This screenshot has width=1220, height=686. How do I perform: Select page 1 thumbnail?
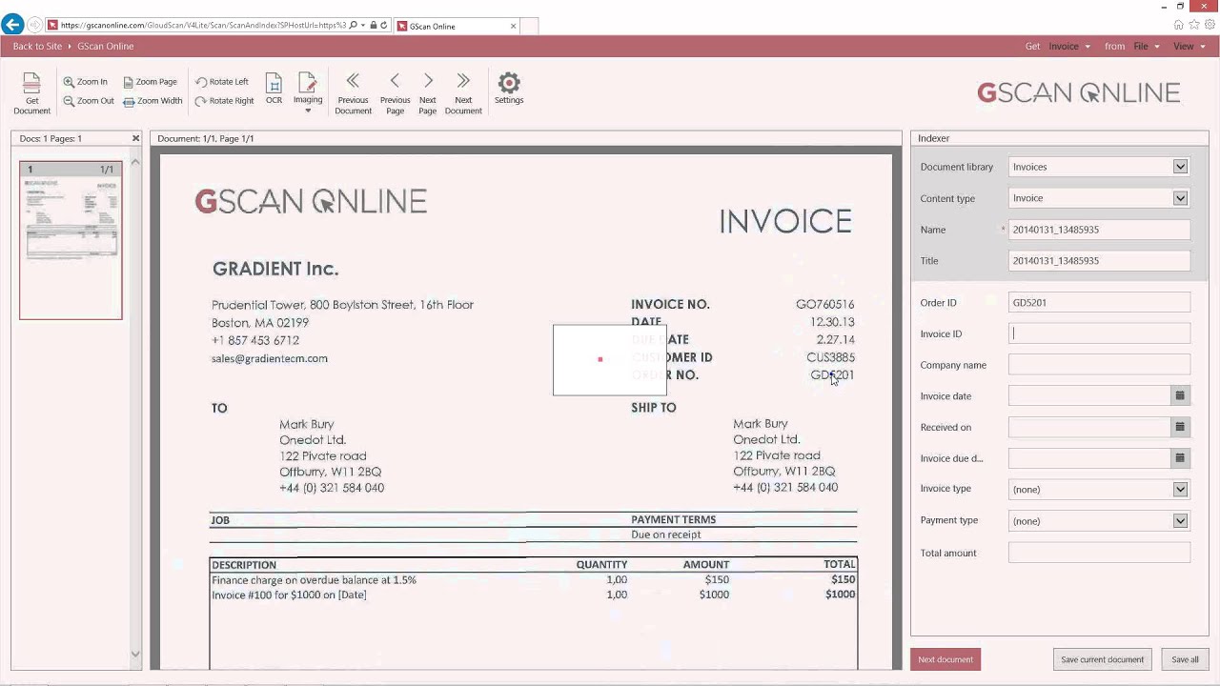(x=71, y=239)
